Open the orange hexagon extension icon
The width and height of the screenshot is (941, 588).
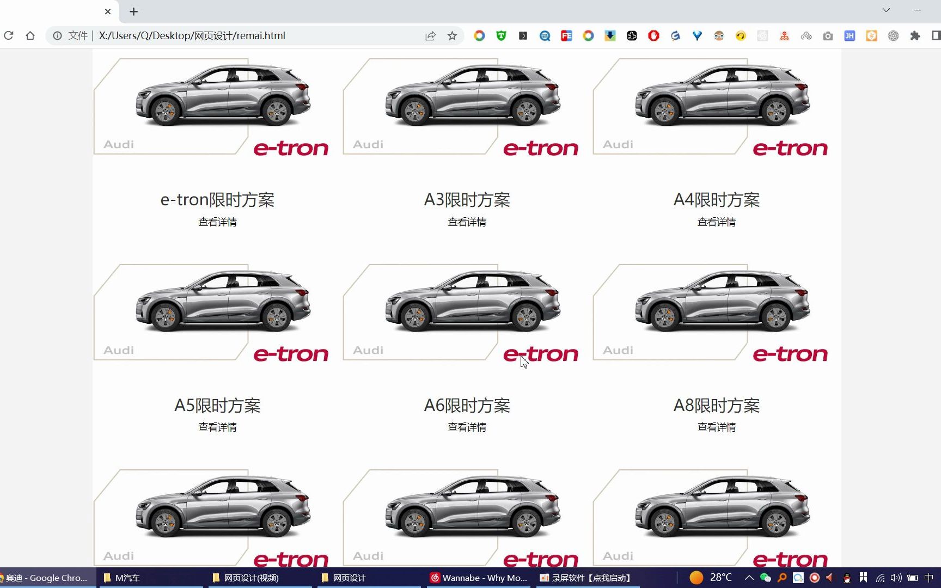[871, 36]
